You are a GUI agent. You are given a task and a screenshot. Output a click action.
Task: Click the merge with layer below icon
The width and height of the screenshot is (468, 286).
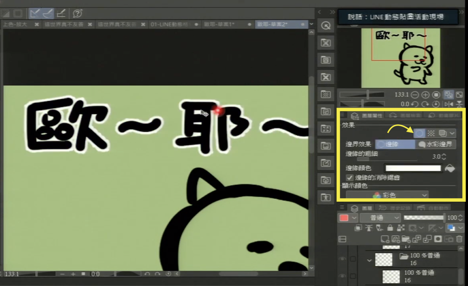click(x=427, y=239)
